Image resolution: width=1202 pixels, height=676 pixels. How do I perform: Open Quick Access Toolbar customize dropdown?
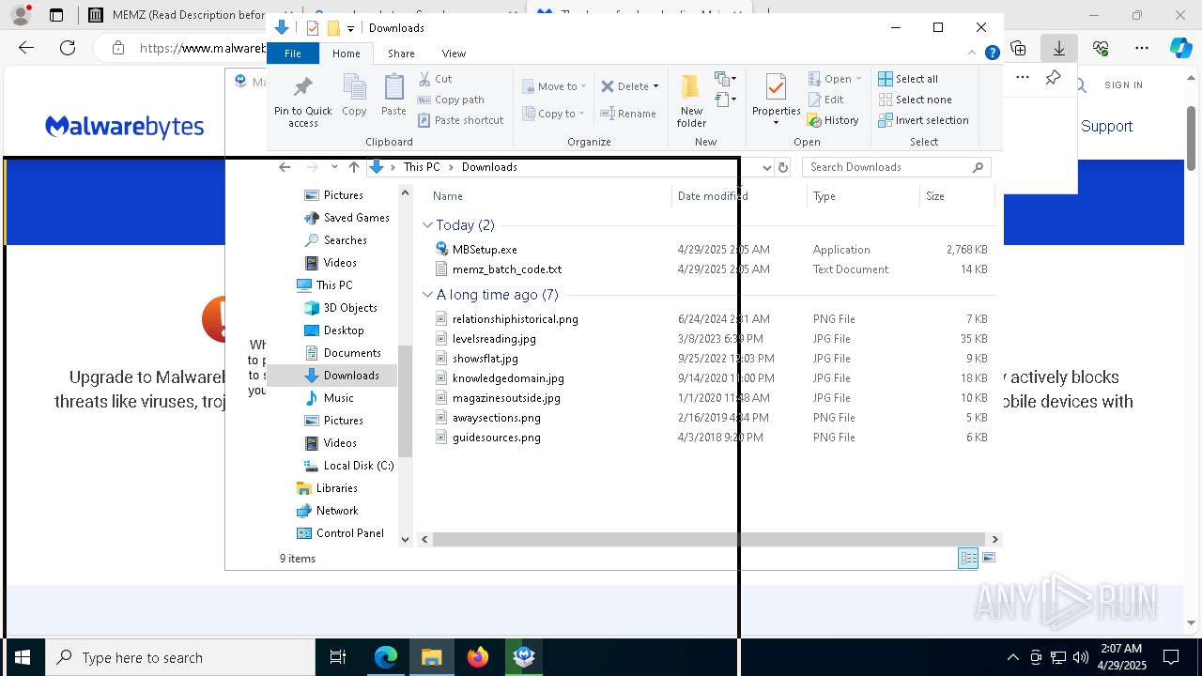point(350,28)
